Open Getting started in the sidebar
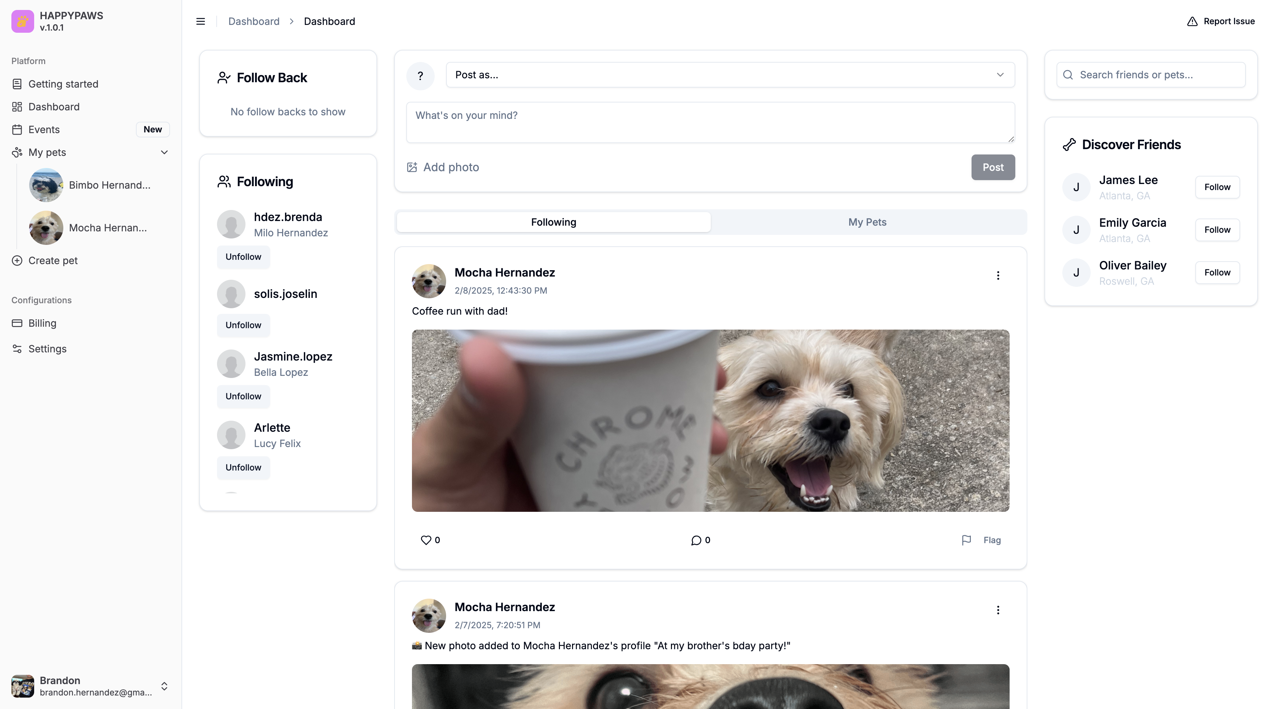1275x709 pixels. click(90, 84)
